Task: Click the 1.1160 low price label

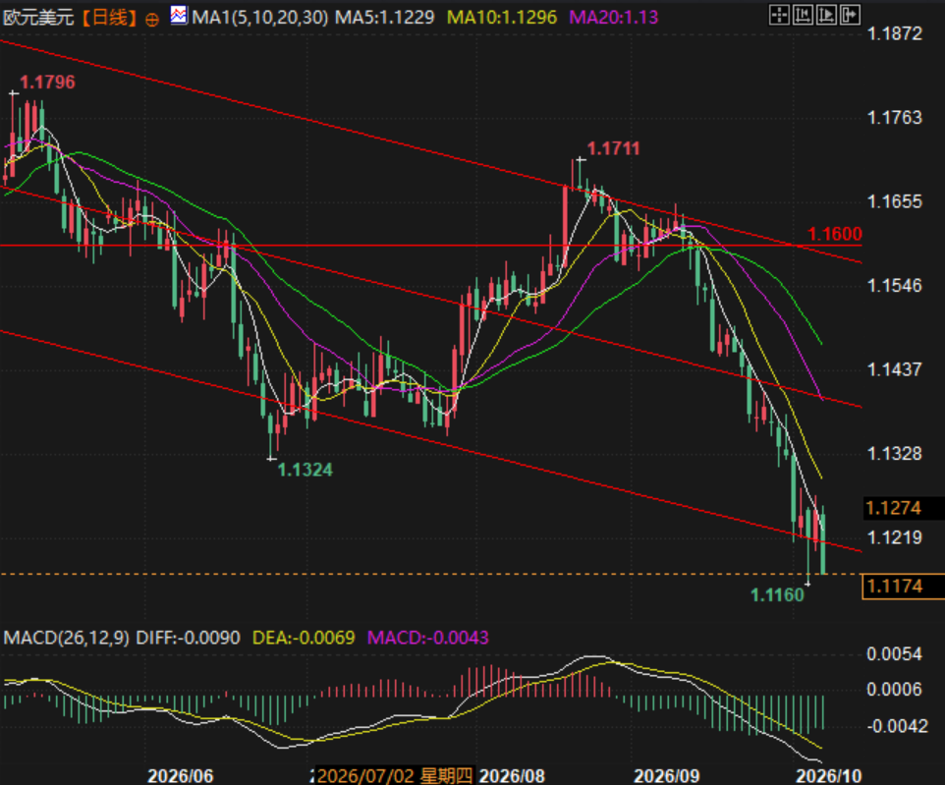Action: (777, 595)
